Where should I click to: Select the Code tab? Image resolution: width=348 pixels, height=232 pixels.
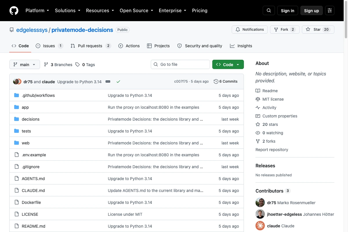(x=20, y=46)
